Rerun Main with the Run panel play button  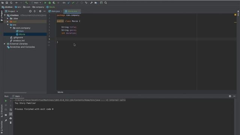(6, 101)
